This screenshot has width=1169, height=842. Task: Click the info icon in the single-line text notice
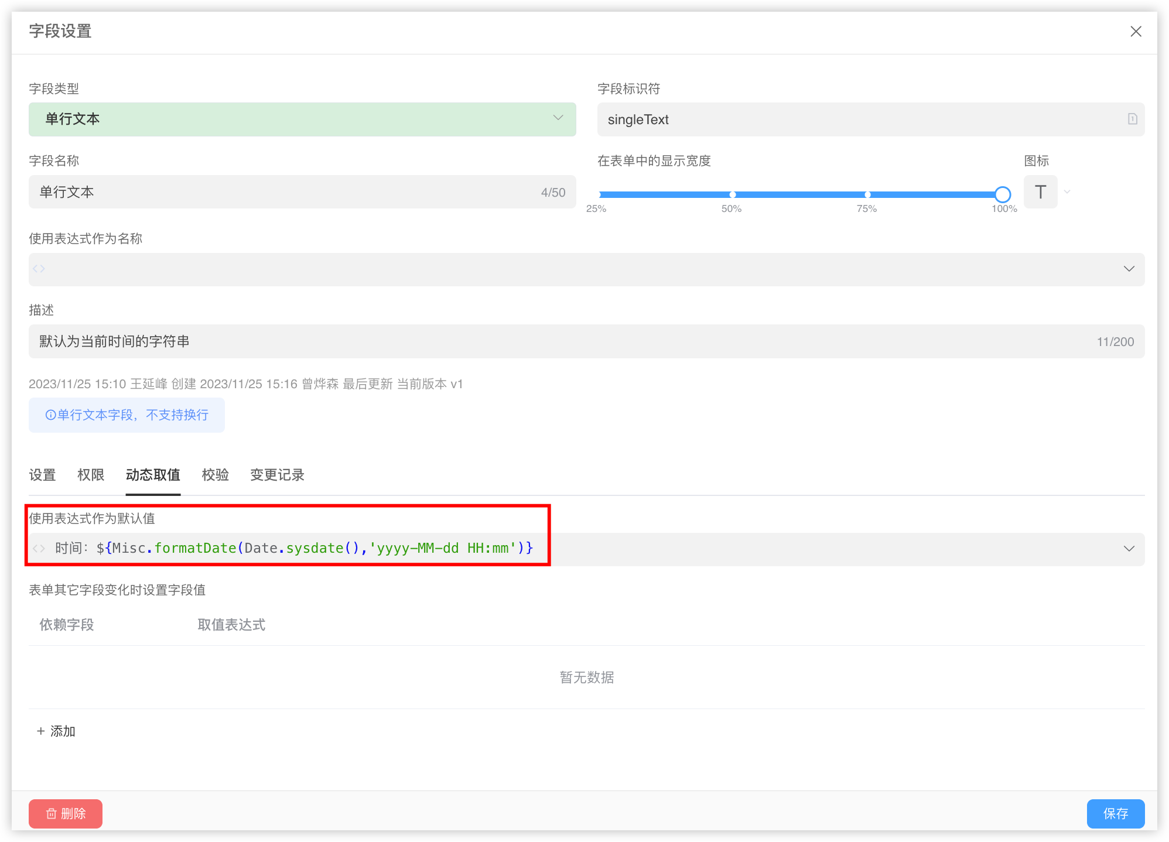[50, 415]
